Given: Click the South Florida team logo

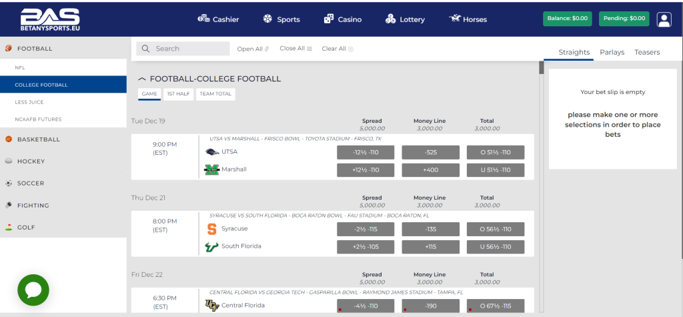Looking at the screenshot, I should (211, 246).
